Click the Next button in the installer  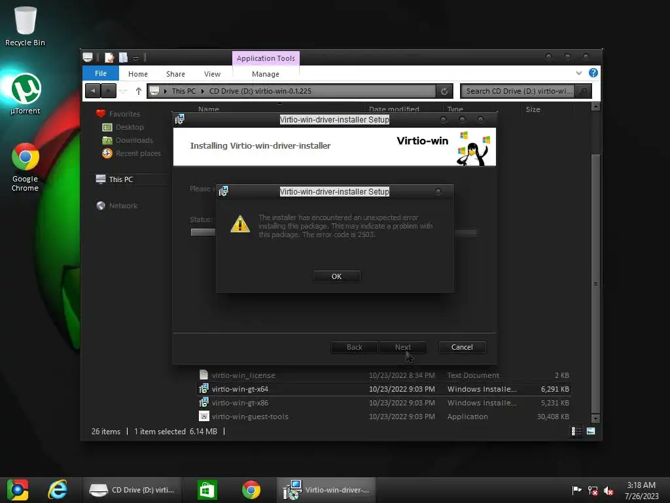tap(403, 347)
